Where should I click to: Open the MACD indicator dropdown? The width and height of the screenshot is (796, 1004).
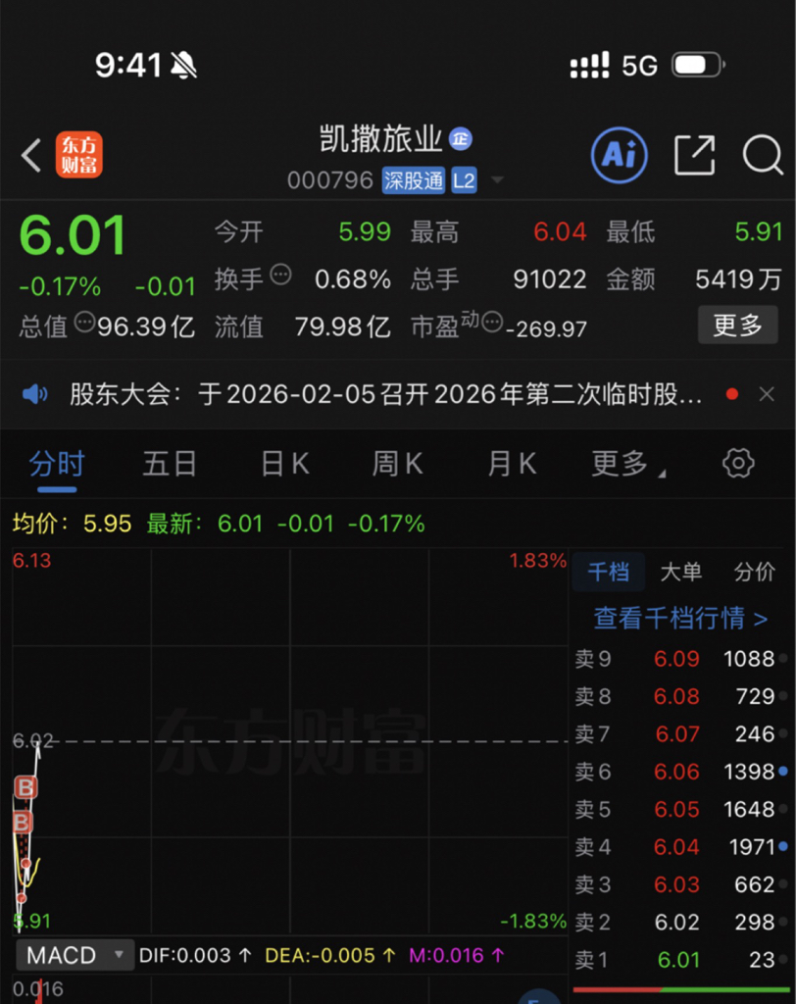75,955
